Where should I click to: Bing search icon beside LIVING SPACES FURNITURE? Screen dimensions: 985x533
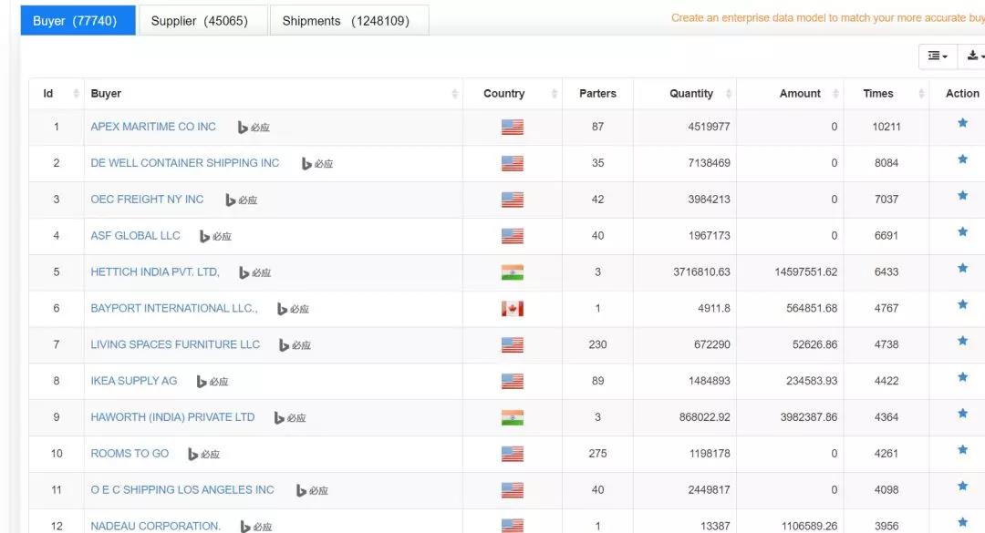(x=295, y=345)
